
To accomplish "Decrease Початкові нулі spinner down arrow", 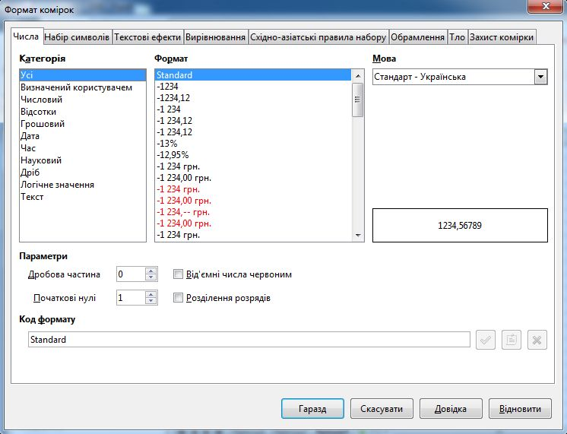I will pyautogui.click(x=151, y=302).
